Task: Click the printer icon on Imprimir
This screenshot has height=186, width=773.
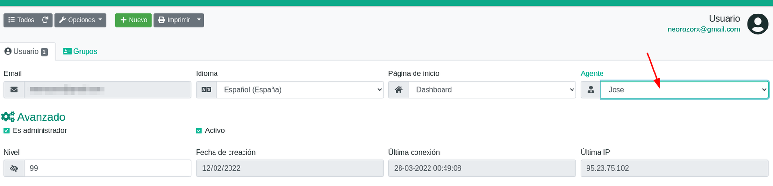Action: (x=162, y=20)
